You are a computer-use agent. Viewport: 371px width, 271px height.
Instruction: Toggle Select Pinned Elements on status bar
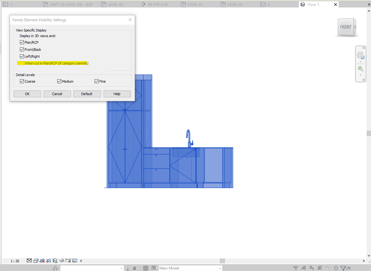[312, 268]
